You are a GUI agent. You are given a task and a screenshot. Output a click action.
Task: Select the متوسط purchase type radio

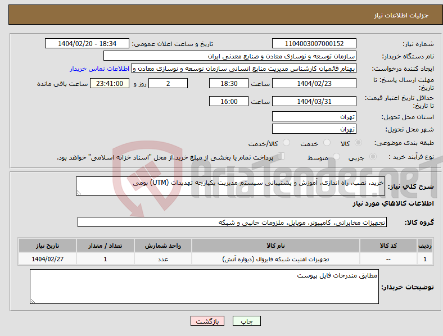click(x=336, y=156)
